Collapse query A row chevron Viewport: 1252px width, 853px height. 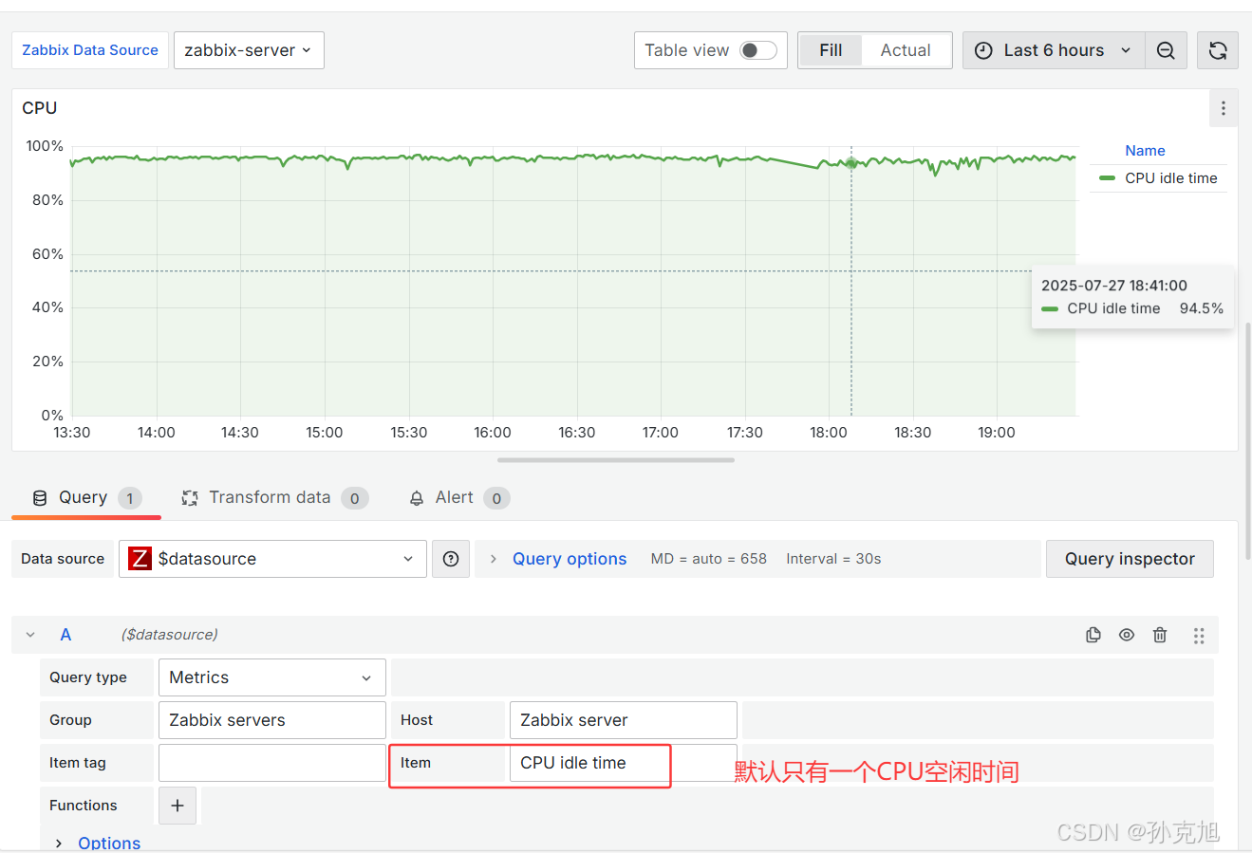coord(30,635)
